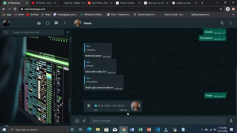The image size is (237, 133).
Task: Record voice message with microphone icon
Action: tap(231, 121)
